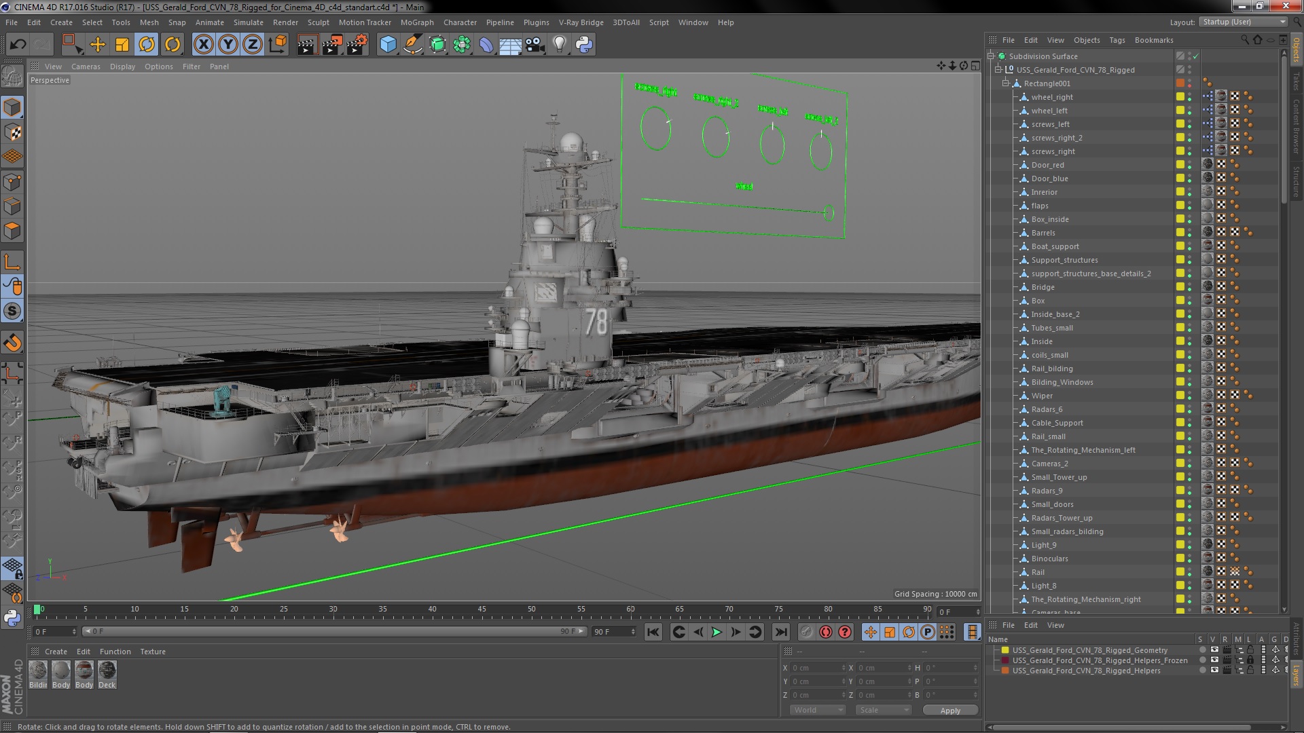1304x733 pixels.
Task: Open the World coordinate dropdown
Action: (x=817, y=710)
